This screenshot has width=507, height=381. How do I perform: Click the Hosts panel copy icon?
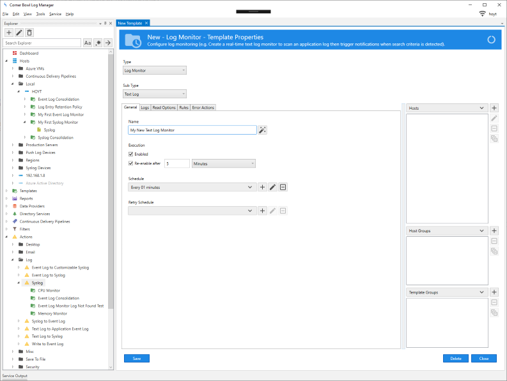[x=494, y=139]
